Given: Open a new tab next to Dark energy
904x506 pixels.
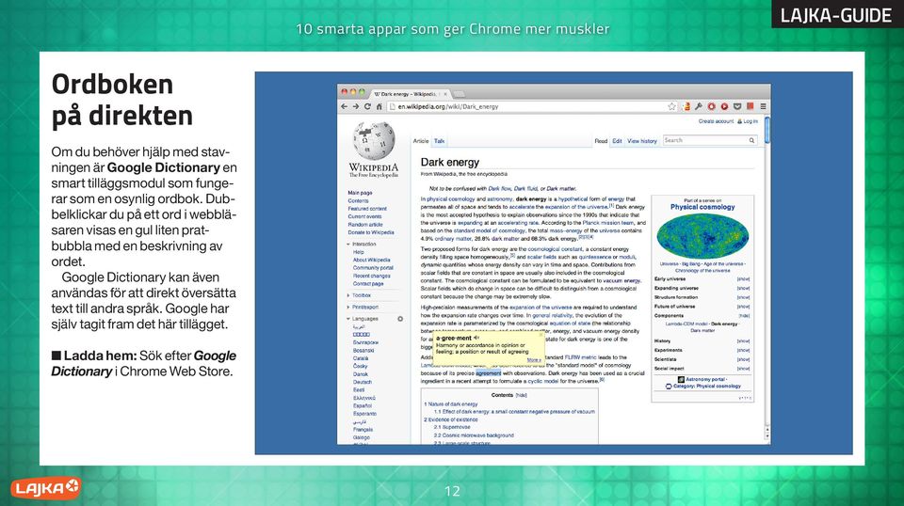Looking at the screenshot, I should (460, 94).
